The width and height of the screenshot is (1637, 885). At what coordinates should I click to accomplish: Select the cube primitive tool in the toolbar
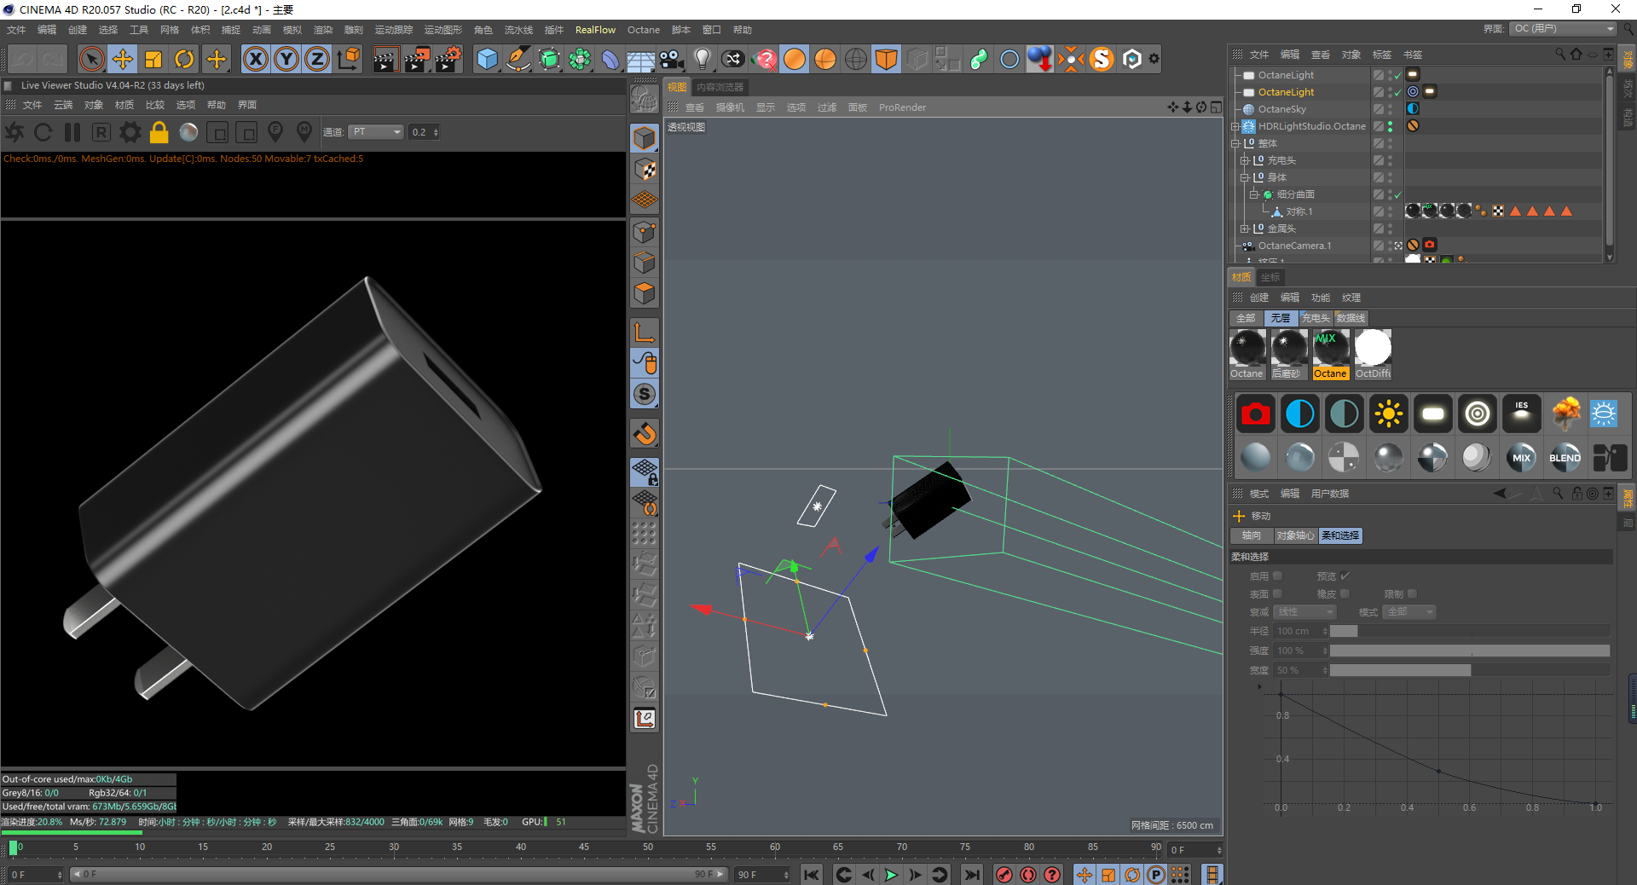pyautogui.click(x=487, y=59)
